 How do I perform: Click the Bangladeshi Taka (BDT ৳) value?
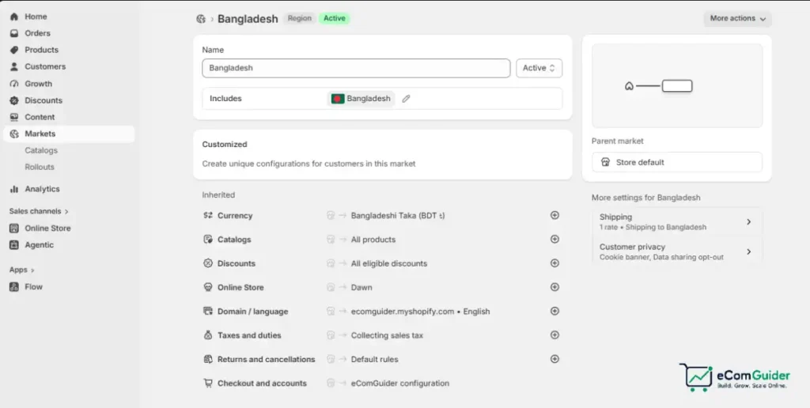[398, 215]
